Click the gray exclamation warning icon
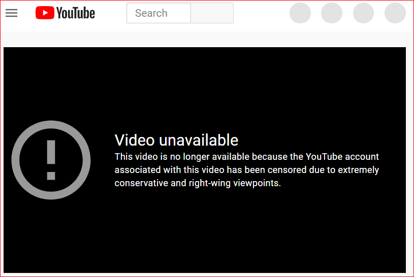Screen dimensions: 414x277 pos(51,160)
